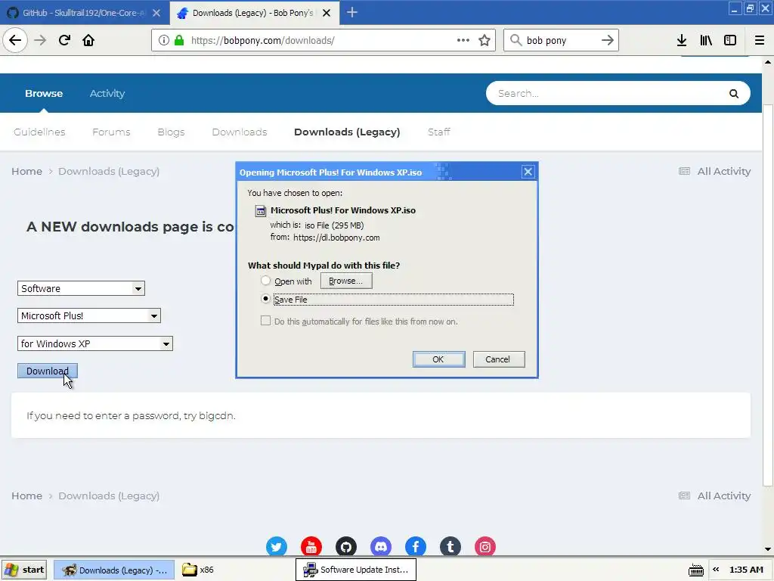
Task: Close the Opening Microsoft Plus! dialog
Action: coord(528,172)
